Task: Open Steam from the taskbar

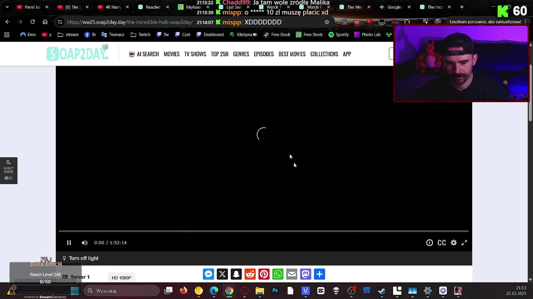Action: tap(382, 291)
